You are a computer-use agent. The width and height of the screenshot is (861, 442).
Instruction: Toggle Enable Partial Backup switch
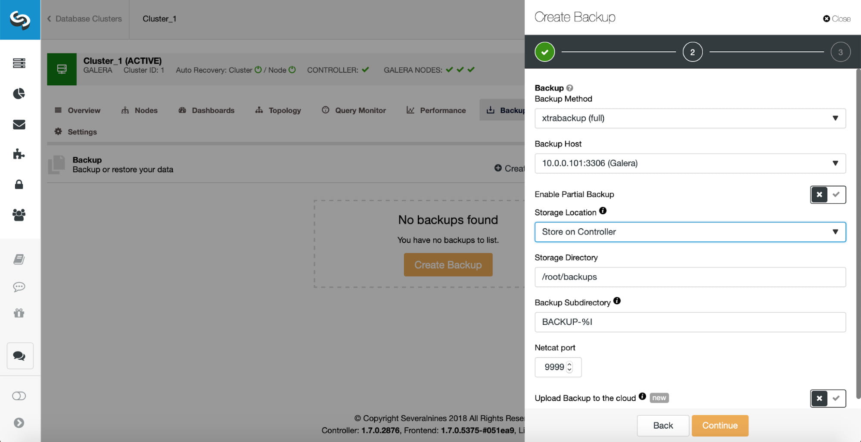point(828,195)
